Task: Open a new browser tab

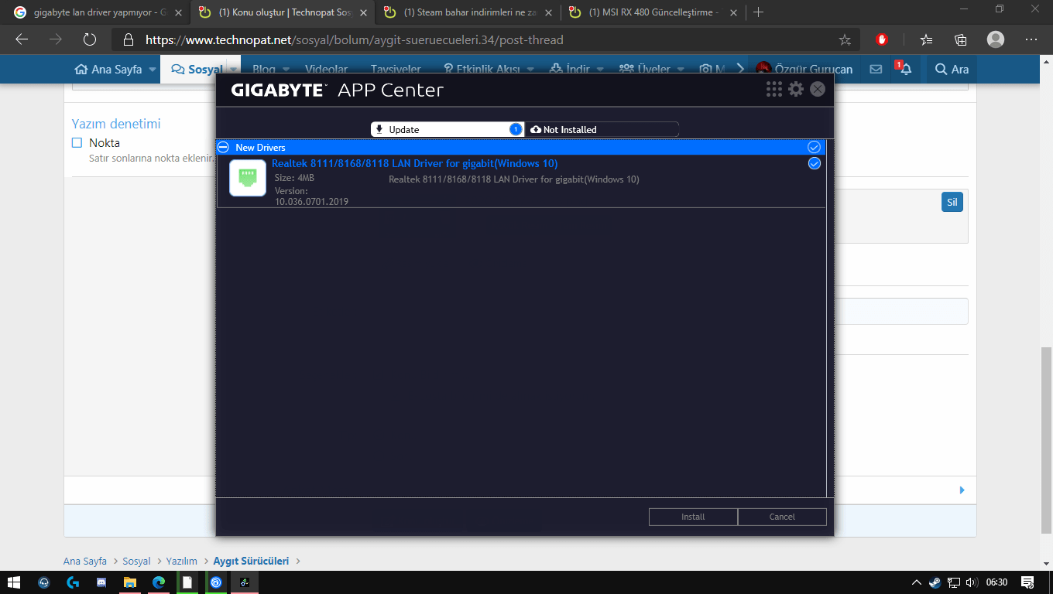Action: pyautogui.click(x=758, y=12)
